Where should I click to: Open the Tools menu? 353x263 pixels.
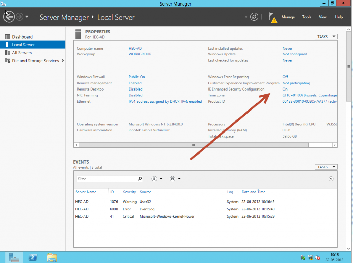(x=306, y=17)
